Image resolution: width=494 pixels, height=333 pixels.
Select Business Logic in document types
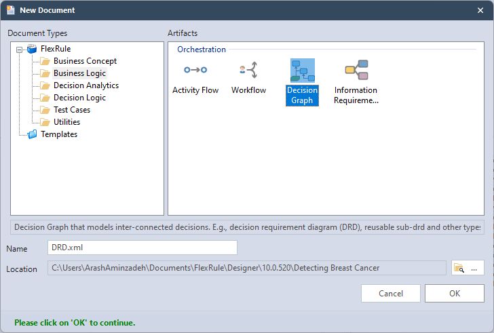[79, 73]
